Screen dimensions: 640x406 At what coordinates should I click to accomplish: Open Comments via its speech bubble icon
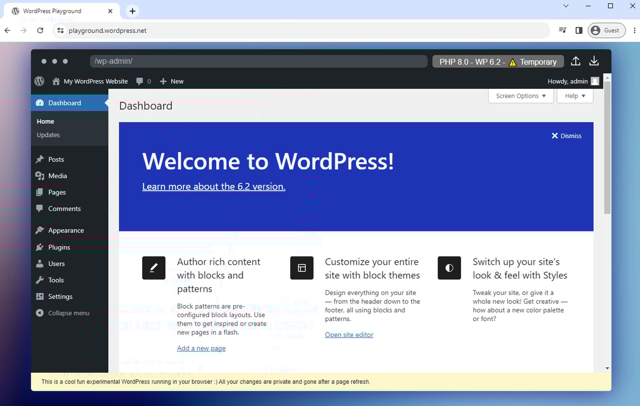click(x=41, y=208)
